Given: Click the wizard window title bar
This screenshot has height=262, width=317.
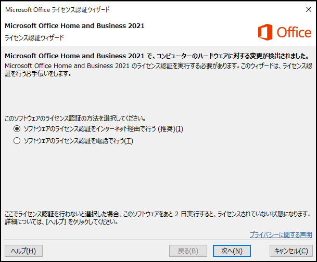Looking at the screenshot, I should [156, 9].
